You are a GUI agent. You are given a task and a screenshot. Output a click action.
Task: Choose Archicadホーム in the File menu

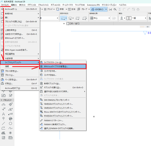point(20,9)
